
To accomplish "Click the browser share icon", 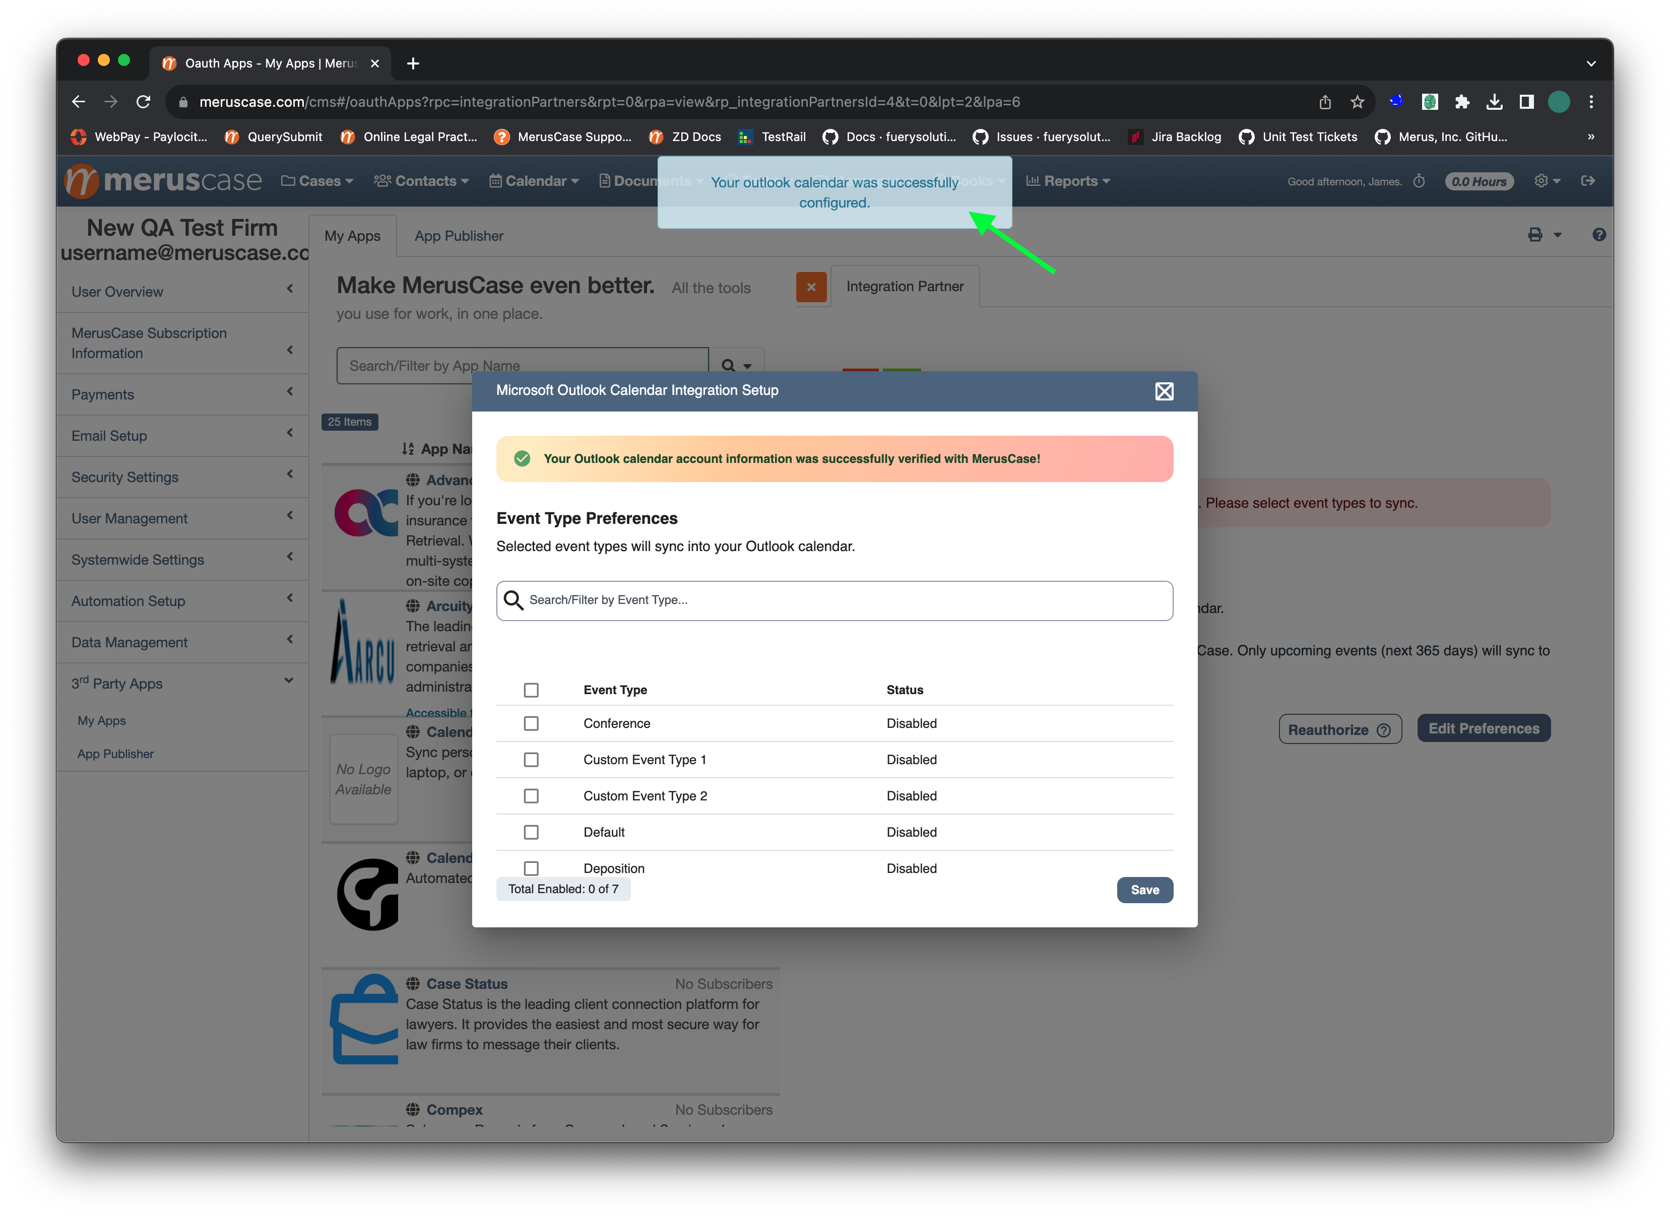I will [x=1324, y=102].
